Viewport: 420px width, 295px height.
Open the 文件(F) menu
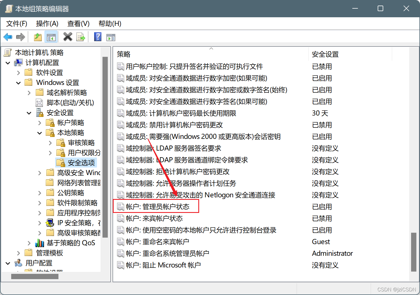17,24
